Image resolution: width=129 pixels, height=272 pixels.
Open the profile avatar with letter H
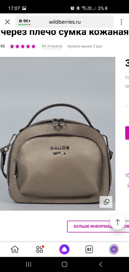[x=114, y=249]
